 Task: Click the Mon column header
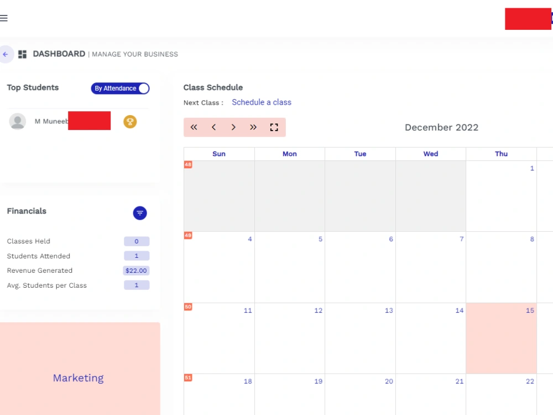point(290,154)
